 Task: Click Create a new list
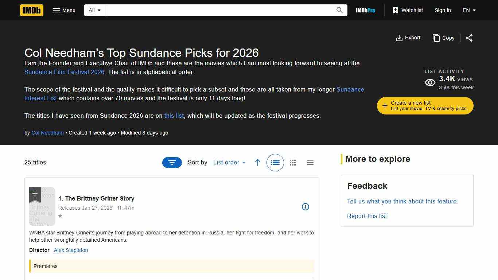(x=425, y=106)
